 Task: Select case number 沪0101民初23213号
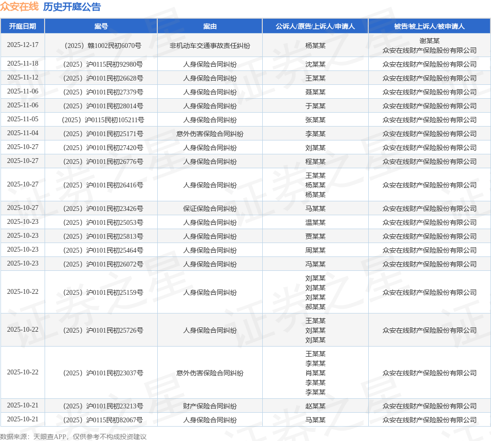(x=103, y=406)
